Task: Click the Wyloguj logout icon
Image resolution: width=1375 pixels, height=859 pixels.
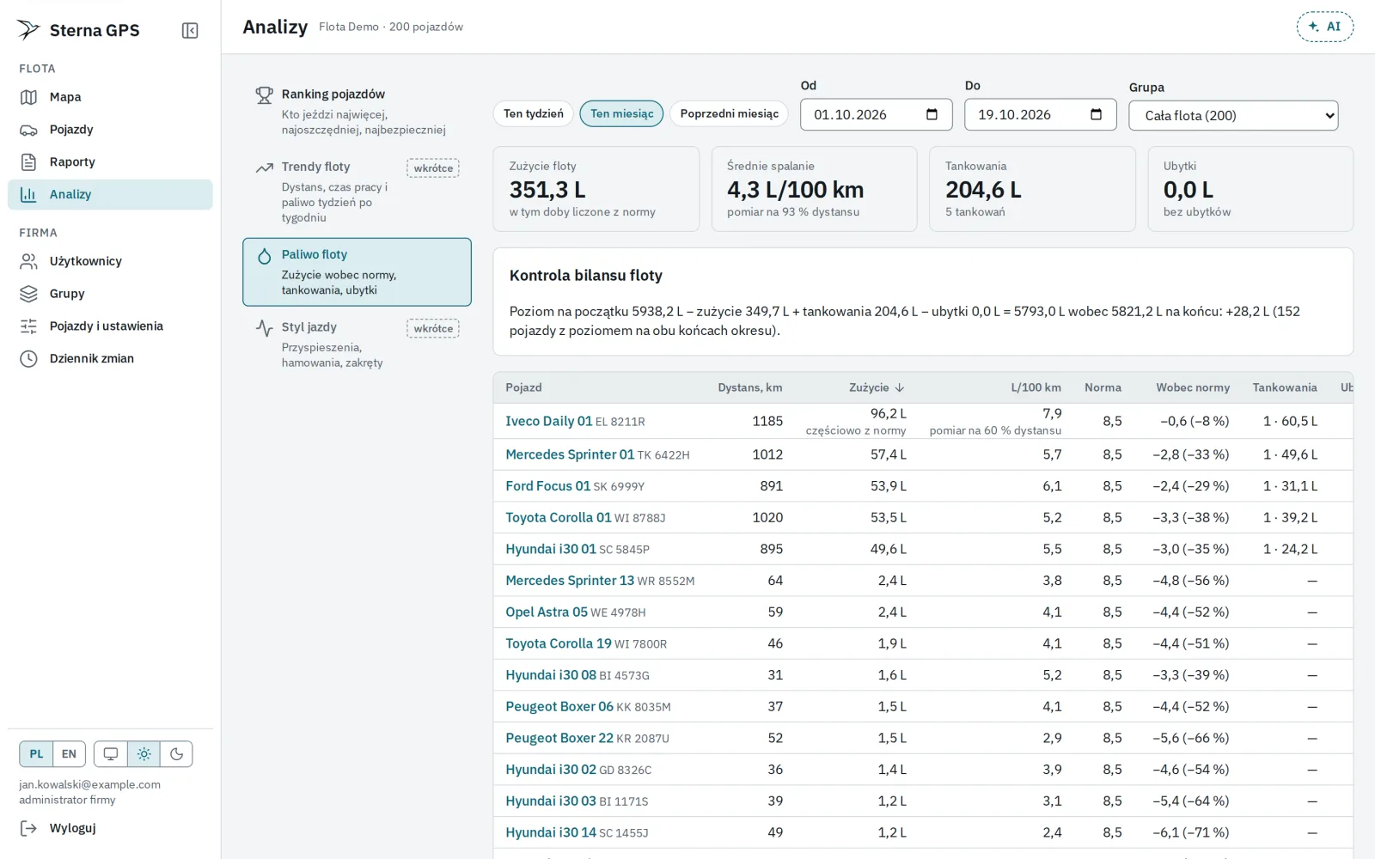Action: click(x=28, y=828)
